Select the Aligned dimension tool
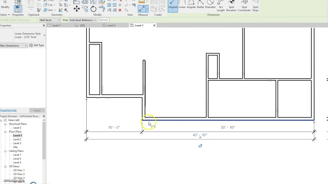 point(173,6)
